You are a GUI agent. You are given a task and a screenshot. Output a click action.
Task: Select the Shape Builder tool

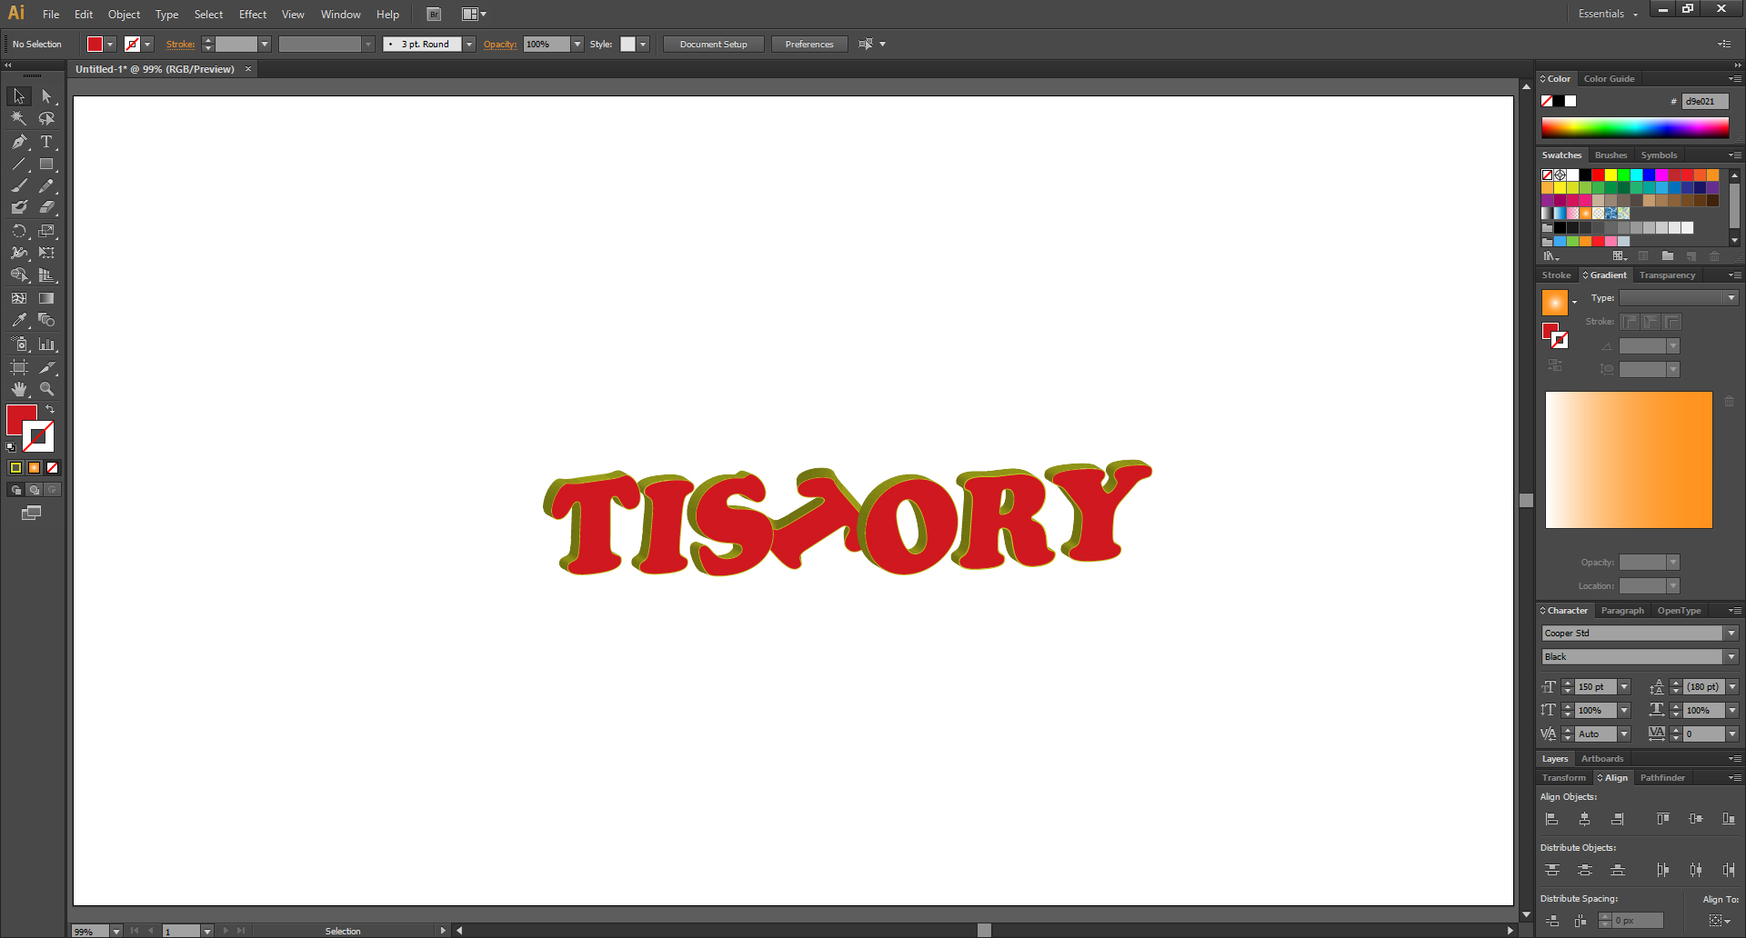tap(19, 275)
